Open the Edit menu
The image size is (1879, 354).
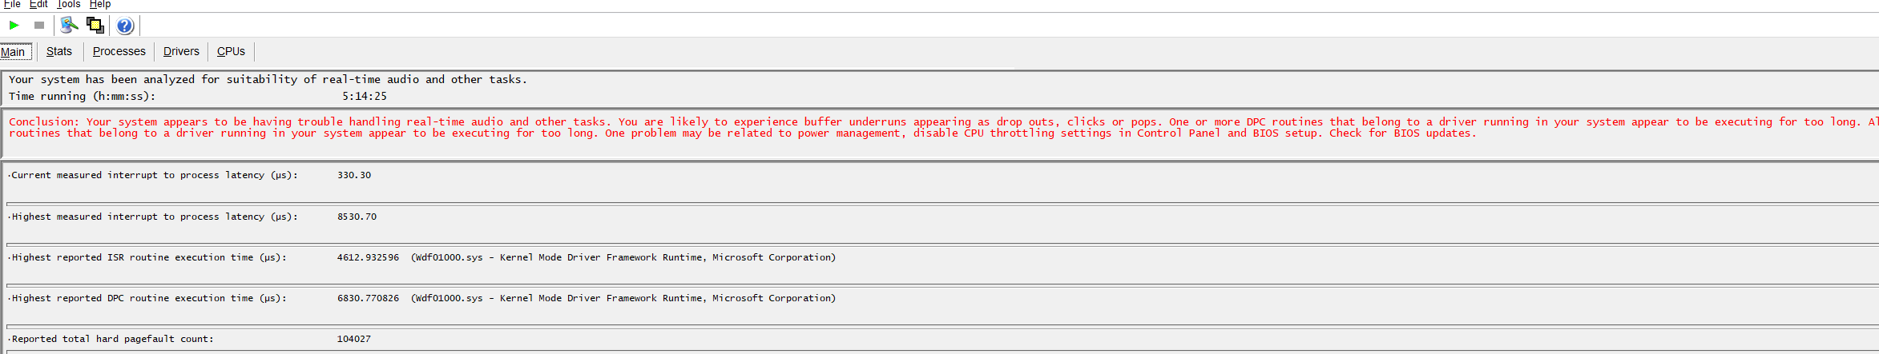click(x=38, y=4)
